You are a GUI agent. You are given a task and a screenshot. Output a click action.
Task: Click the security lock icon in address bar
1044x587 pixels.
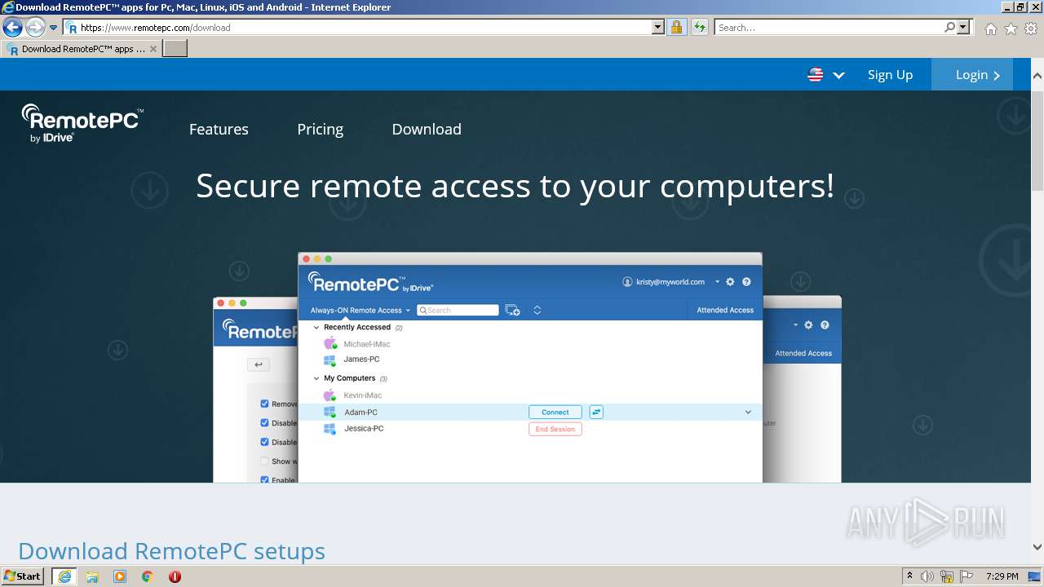coord(676,28)
